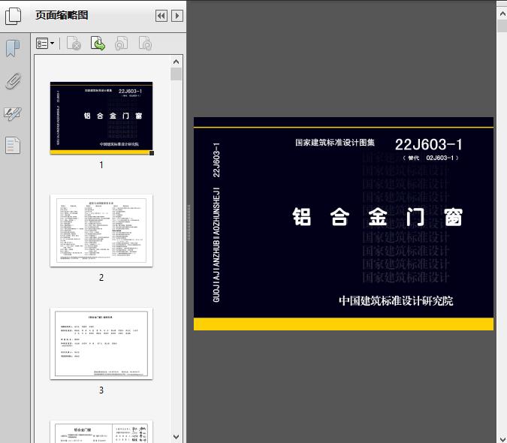Expand panel using right arrow button
Viewport: 507px width, 443px height.
pyautogui.click(x=177, y=16)
